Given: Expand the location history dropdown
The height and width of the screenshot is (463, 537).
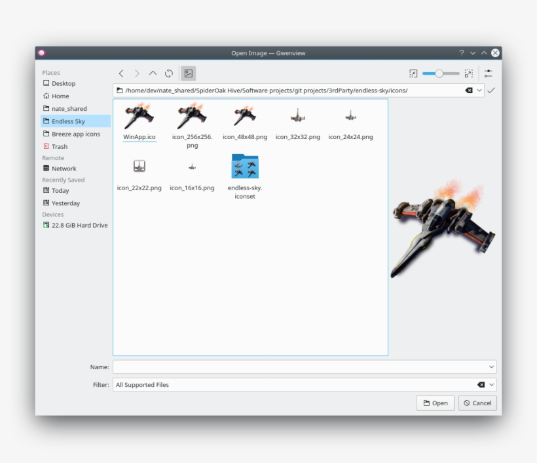Looking at the screenshot, I should 479,91.
